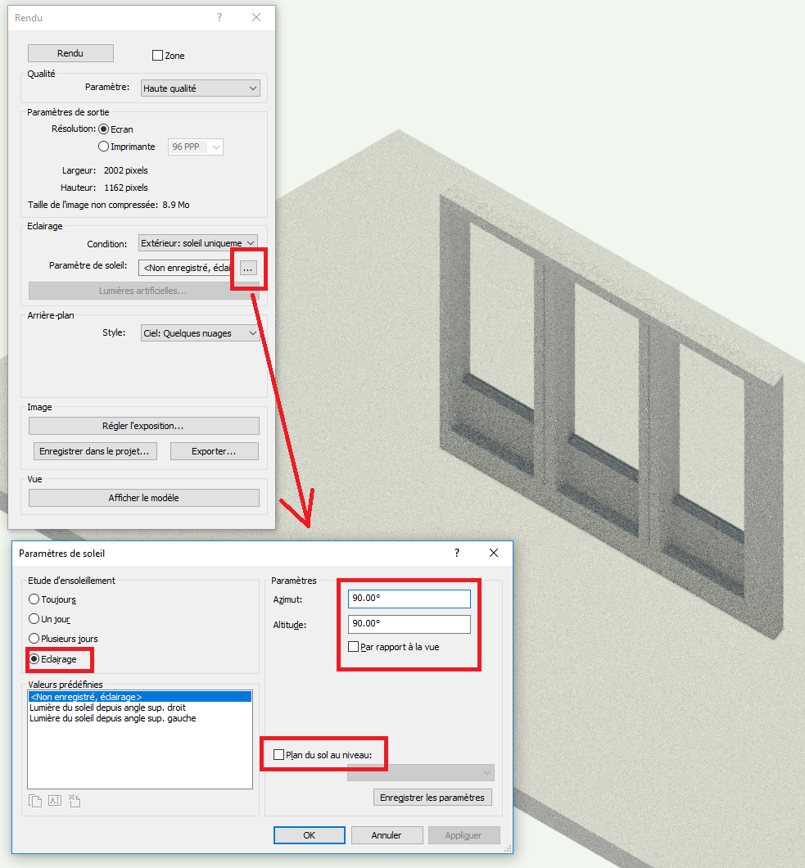805x868 pixels.
Task: Click the Régler l'exposition button
Action: 143,425
